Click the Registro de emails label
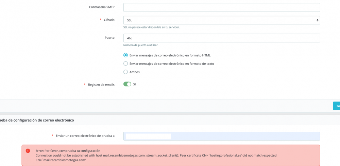This screenshot has height=166, width=340. pos(101,85)
